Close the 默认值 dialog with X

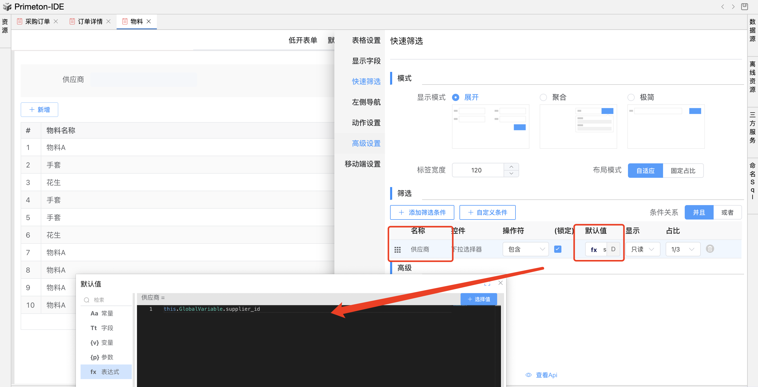(500, 283)
